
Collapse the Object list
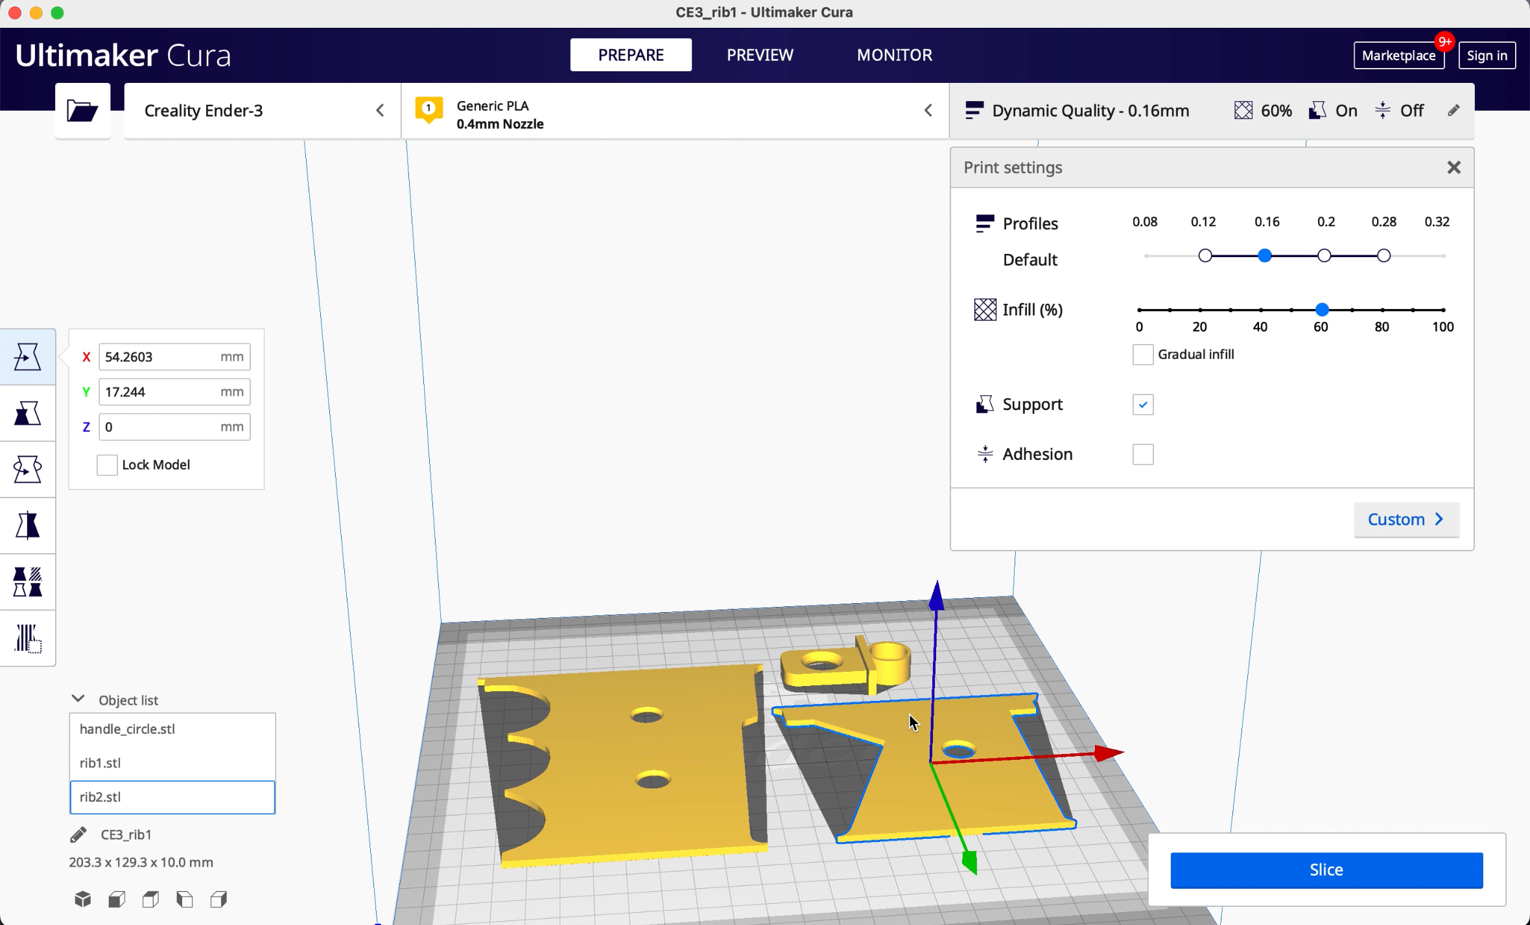tap(78, 699)
